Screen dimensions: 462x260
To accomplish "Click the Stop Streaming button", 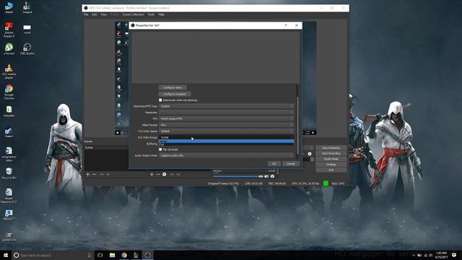I will click(331, 147).
